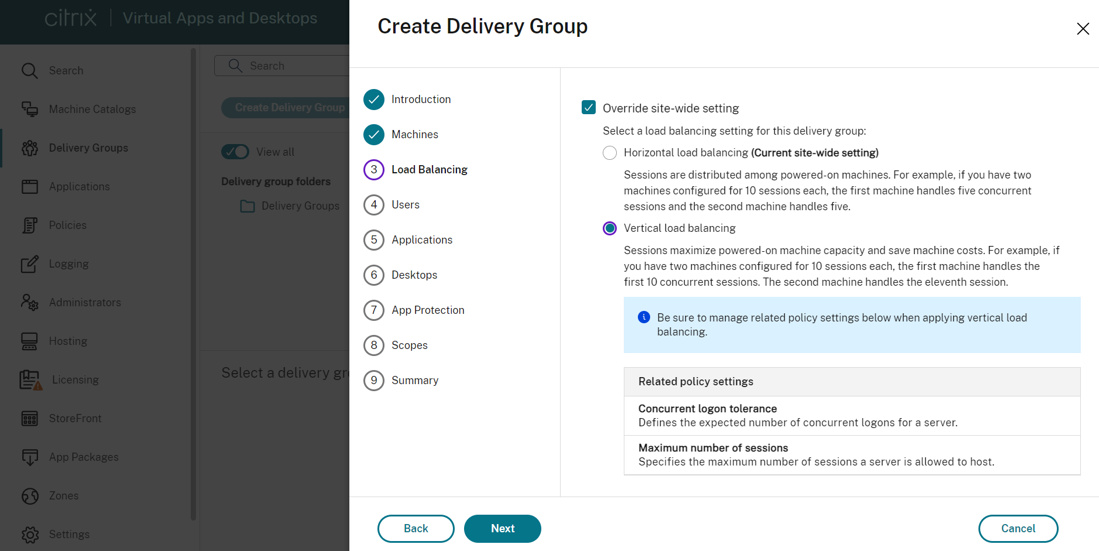Select Horizontal load balancing
The height and width of the screenshot is (551, 1099).
[x=609, y=153]
